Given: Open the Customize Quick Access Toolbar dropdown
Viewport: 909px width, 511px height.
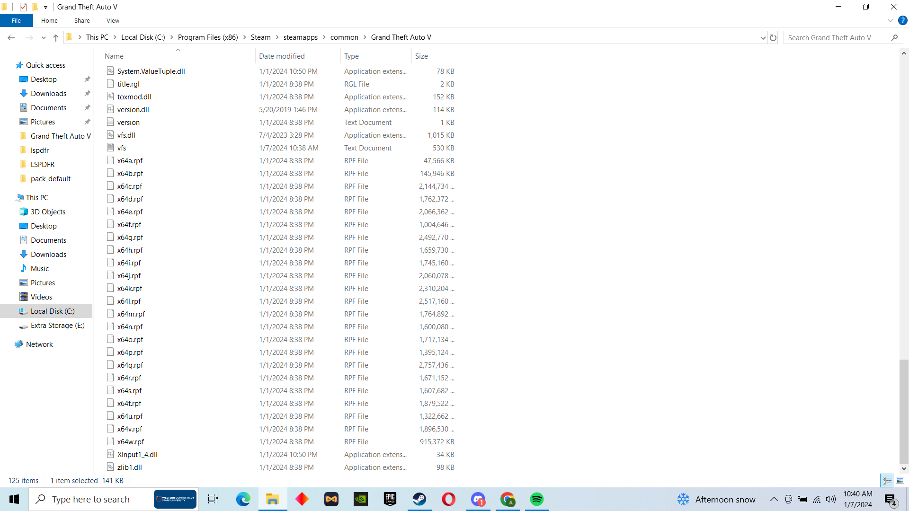Looking at the screenshot, I should 45,7.
